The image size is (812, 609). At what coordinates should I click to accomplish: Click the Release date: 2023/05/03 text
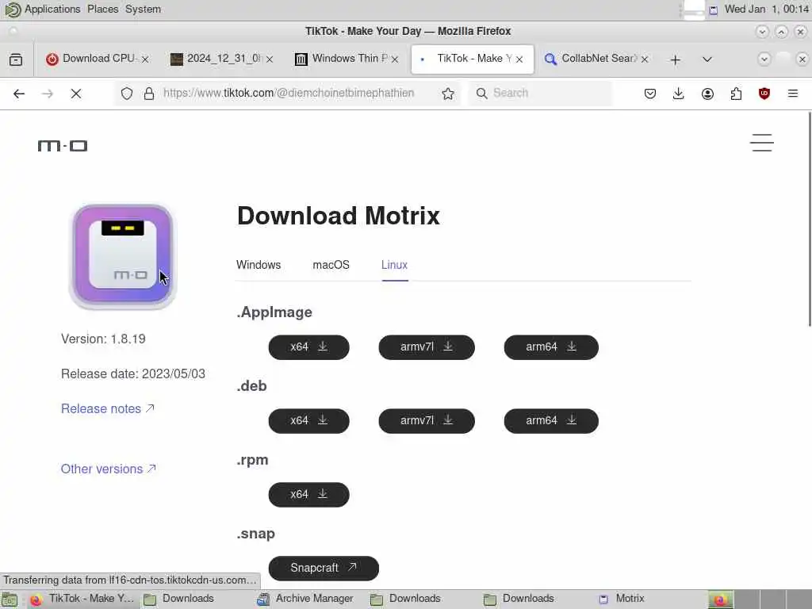133,374
